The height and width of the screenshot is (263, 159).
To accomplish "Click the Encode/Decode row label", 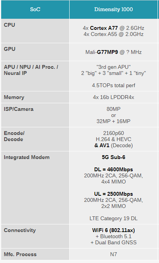I will click(14, 136).
